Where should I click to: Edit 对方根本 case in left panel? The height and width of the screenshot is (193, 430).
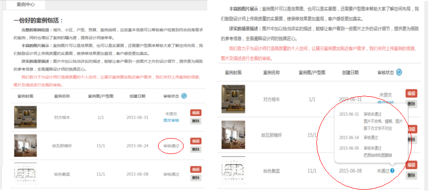(x=196, y=113)
